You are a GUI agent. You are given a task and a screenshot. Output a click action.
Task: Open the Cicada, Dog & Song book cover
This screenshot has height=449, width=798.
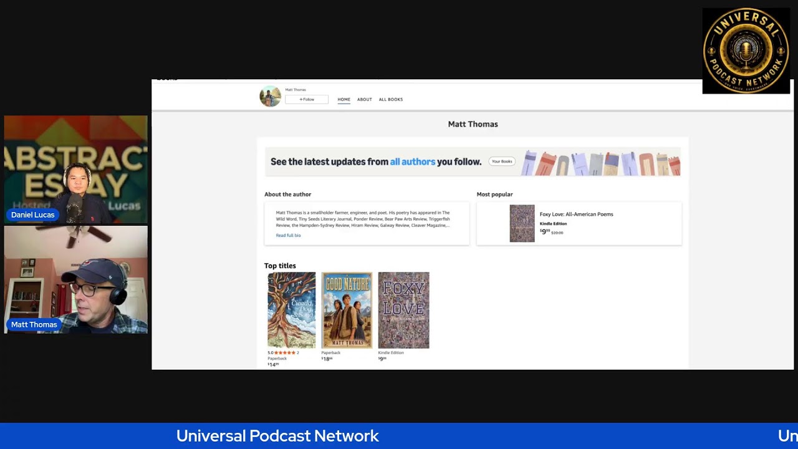[292, 310]
